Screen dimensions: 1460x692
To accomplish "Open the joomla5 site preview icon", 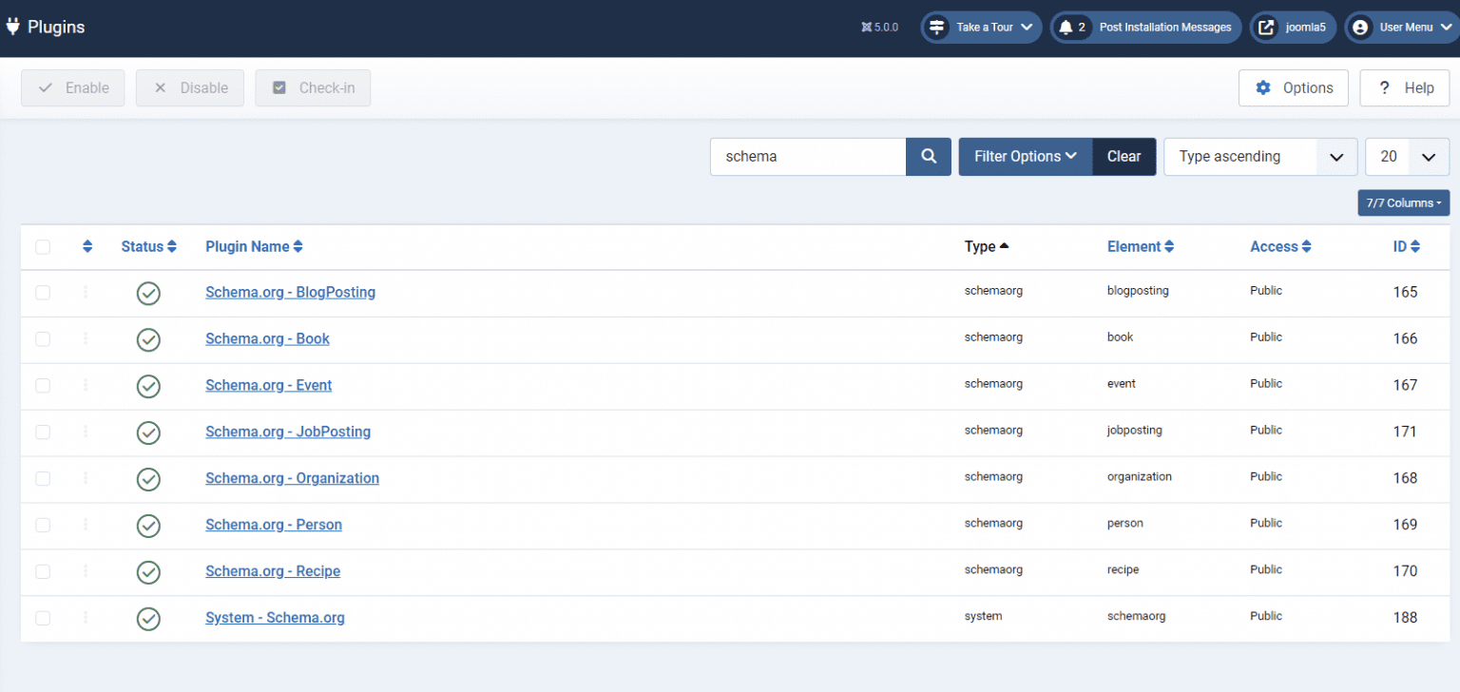I will (1265, 27).
